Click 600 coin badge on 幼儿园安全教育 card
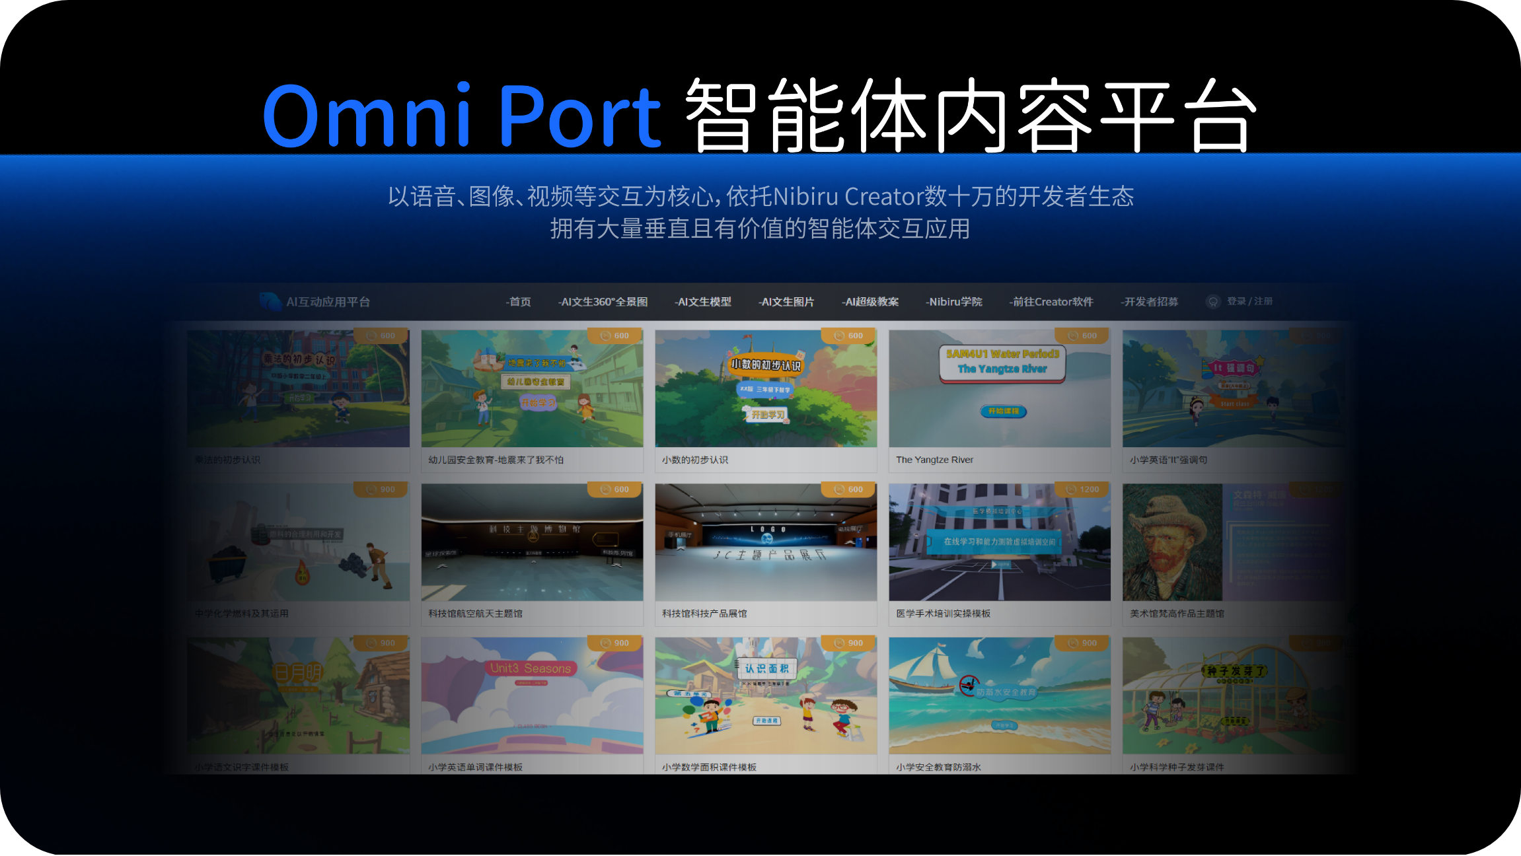 (x=615, y=336)
